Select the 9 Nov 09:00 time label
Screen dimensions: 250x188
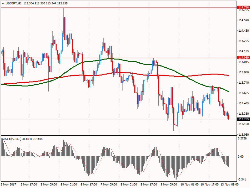point(169,185)
